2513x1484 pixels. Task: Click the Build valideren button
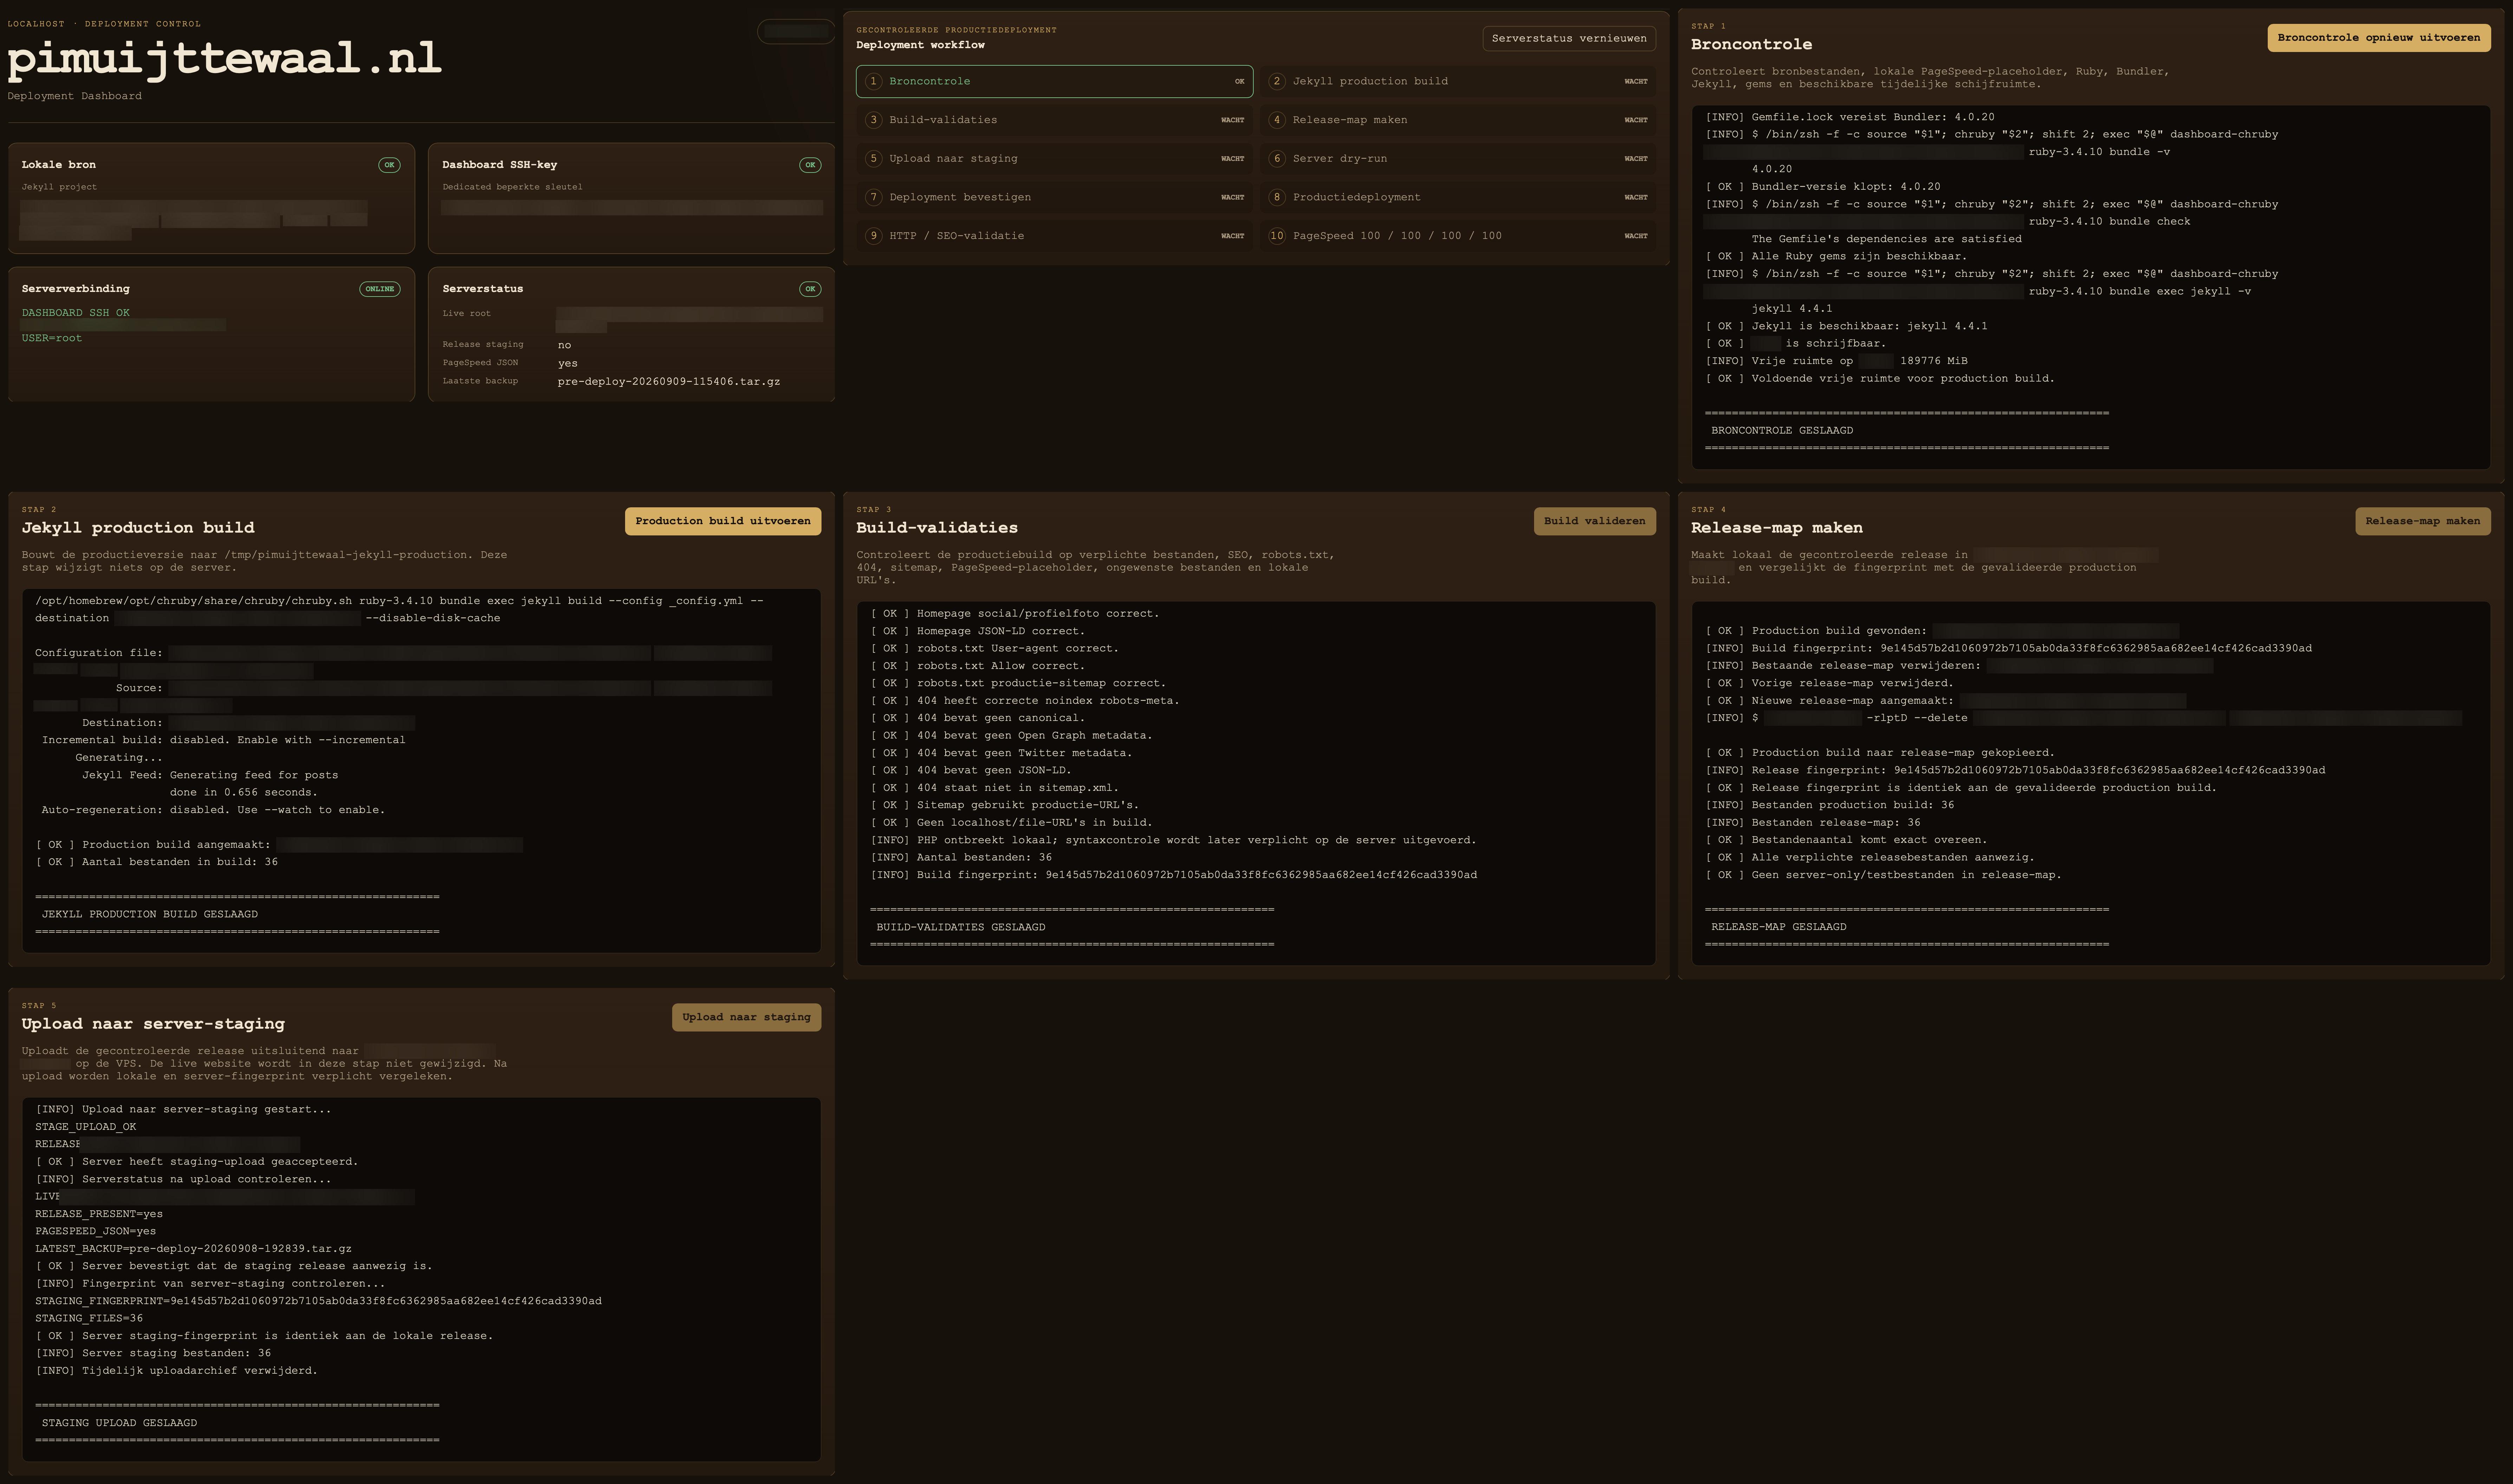(1594, 521)
